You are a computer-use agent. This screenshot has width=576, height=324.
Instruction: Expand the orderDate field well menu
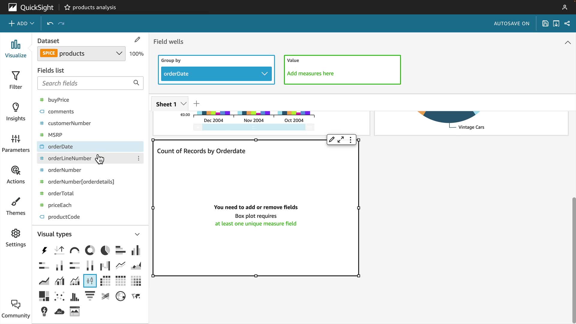264,74
